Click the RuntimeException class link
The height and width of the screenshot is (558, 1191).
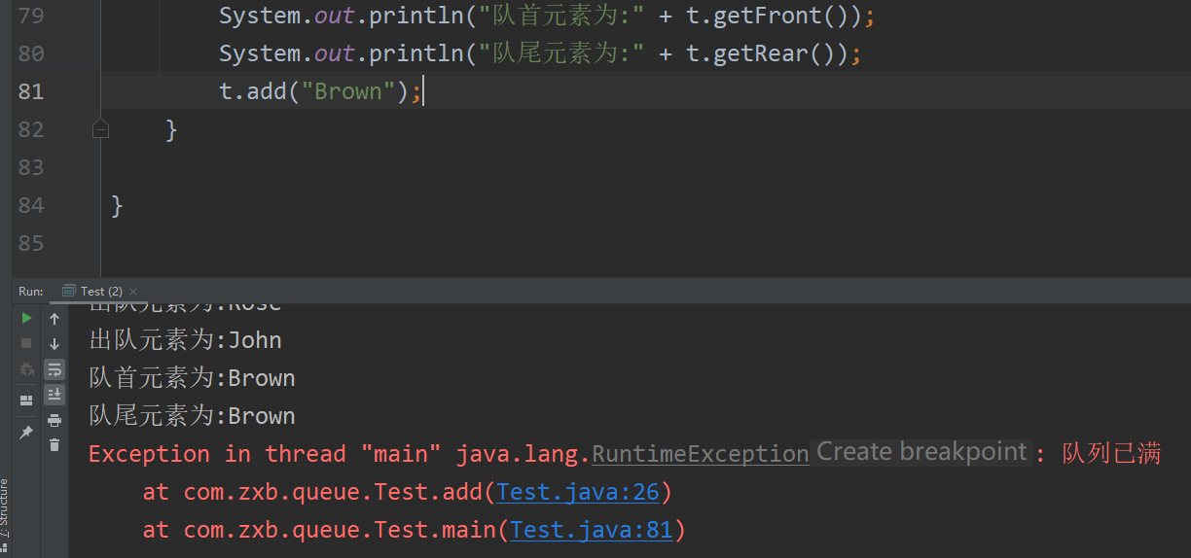click(701, 454)
